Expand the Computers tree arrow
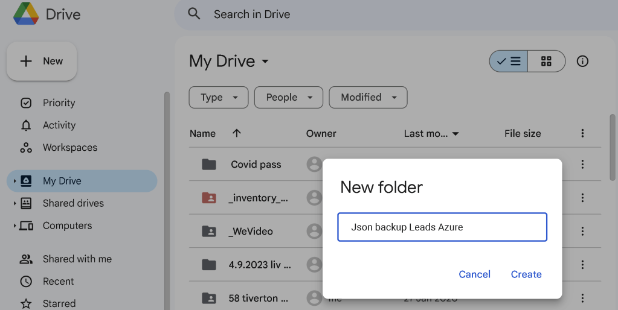This screenshot has width=618, height=310. pos(14,226)
